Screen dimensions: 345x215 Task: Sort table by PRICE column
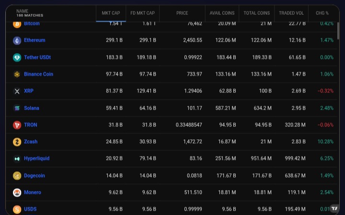pyautogui.click(x=182, y=13)
